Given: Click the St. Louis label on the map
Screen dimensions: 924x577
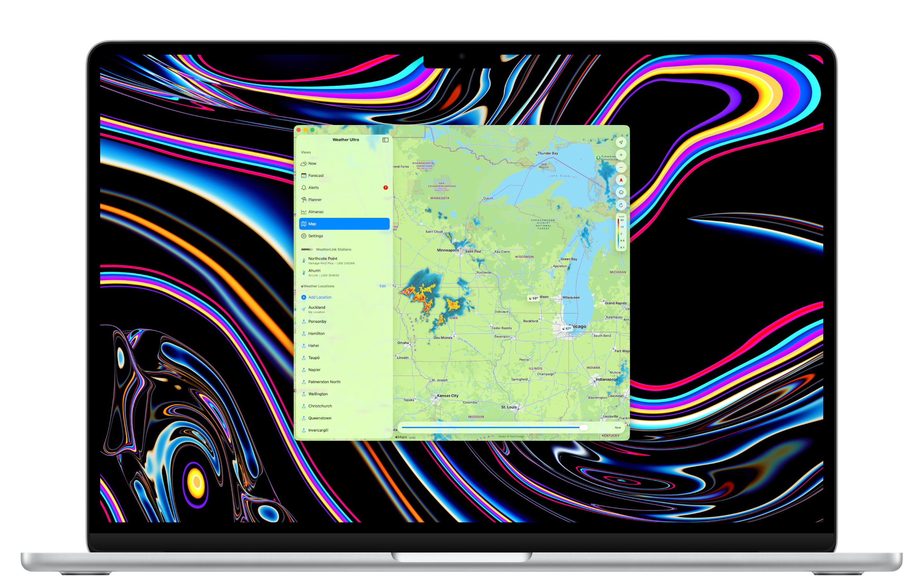Looking at the screenshot, I should coord(509,407).
